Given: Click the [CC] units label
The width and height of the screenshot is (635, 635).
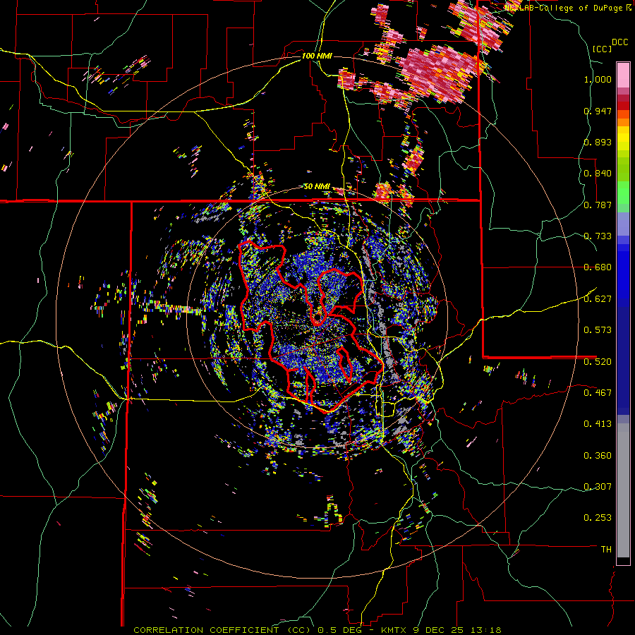Looking at the screenshot, I should tap(602, 49).
